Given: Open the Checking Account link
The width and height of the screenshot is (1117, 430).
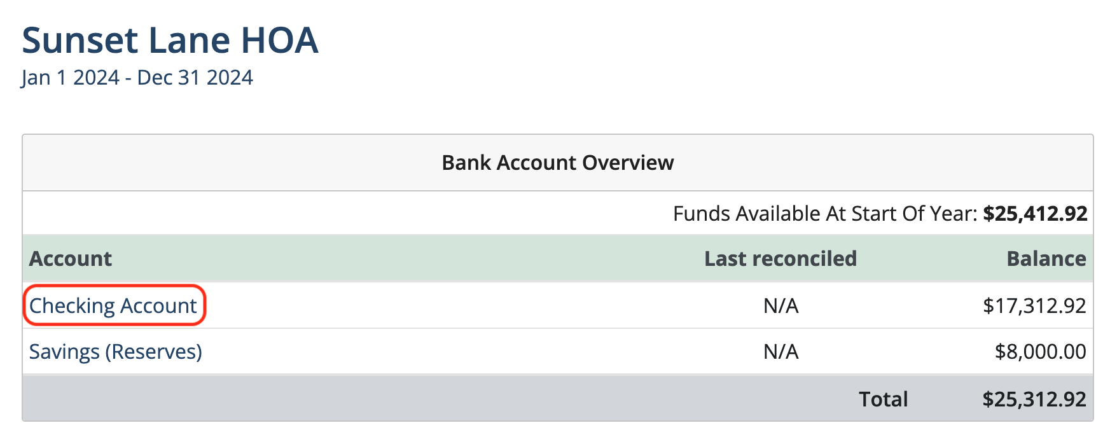Looking at the screenshot, I should point(113,306).
